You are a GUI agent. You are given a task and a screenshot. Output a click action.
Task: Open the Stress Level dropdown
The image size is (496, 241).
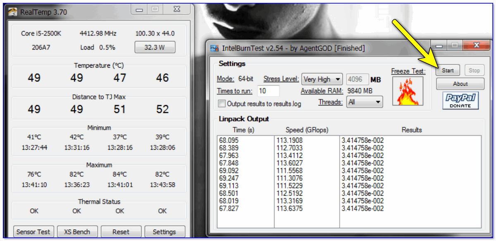[322, 79]
